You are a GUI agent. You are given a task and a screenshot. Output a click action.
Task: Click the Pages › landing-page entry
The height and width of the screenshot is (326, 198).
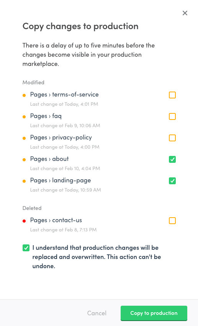click(61, 180)
